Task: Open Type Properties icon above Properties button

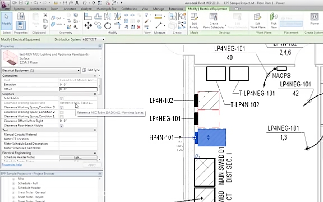Action: [20, 17]
